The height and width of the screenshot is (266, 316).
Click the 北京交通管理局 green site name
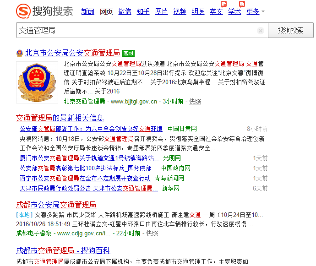(85, 101)
